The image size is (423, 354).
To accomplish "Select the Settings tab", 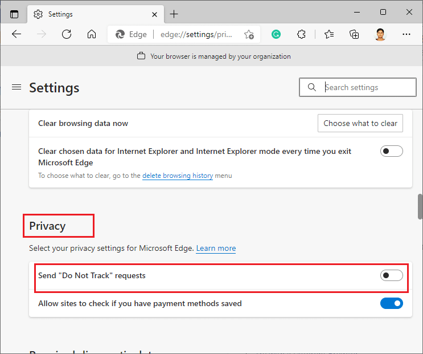I will pos(96,14).
